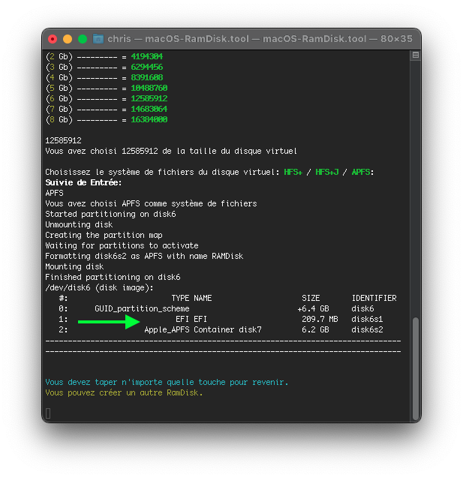Click the '+6.4 GB' size value
The image size is (463, 478).
[x=314, y=309]
